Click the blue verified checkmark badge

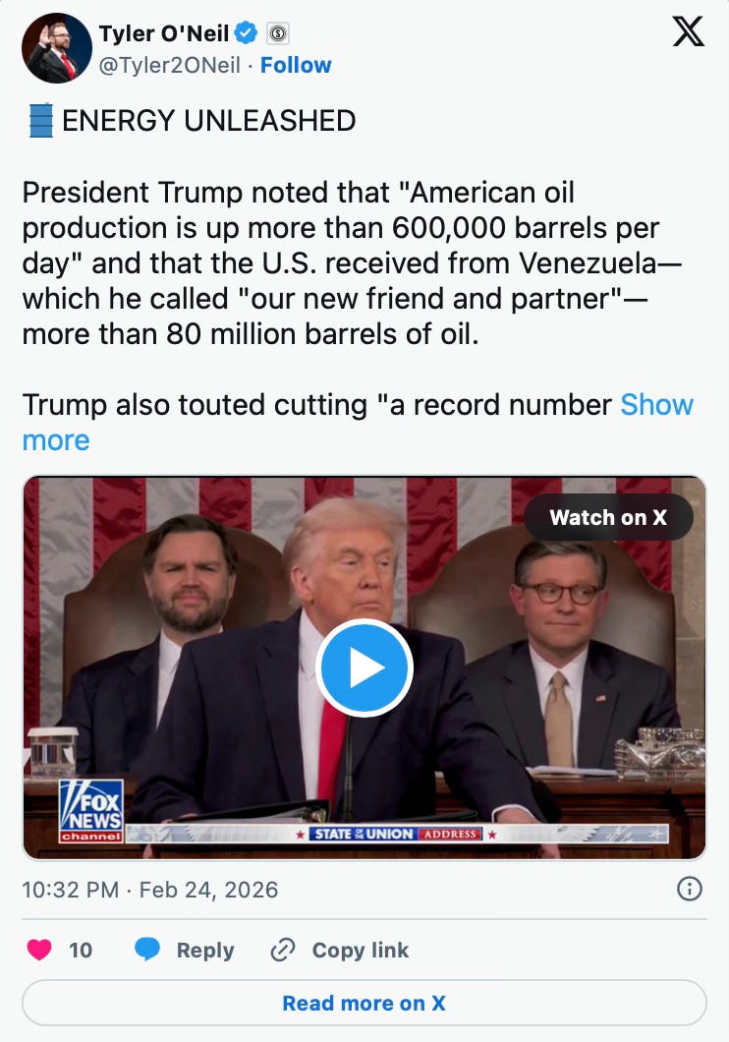coord(247,32)
